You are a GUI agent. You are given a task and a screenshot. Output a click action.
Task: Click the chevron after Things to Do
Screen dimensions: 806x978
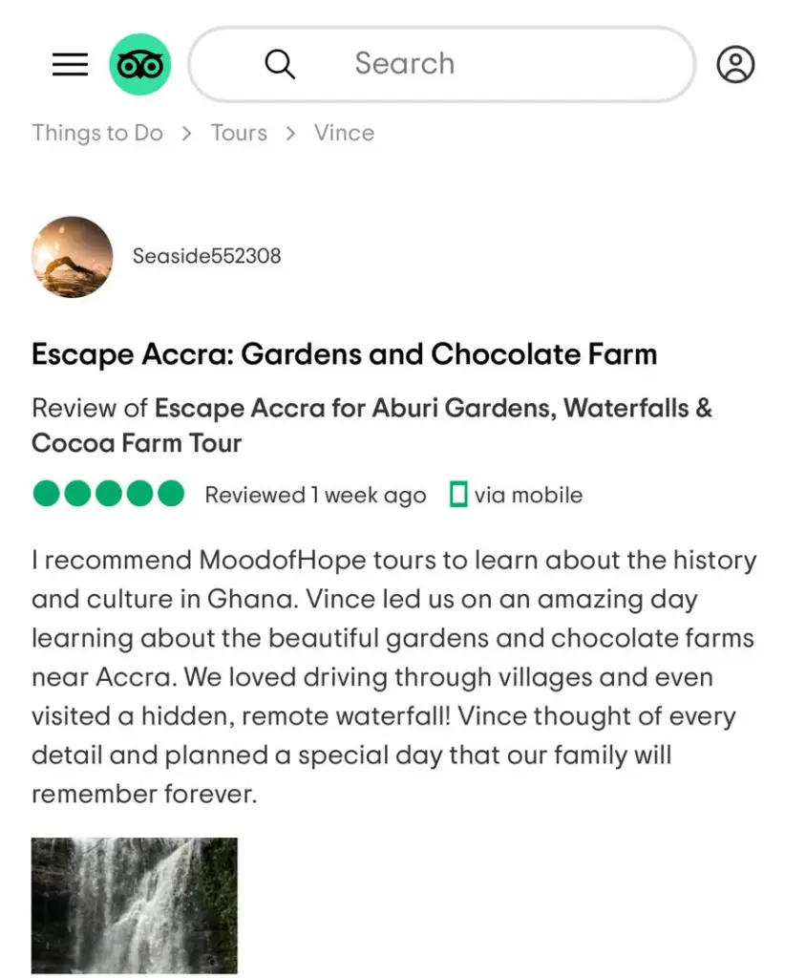pyautogui.click(x=186, y=134)
